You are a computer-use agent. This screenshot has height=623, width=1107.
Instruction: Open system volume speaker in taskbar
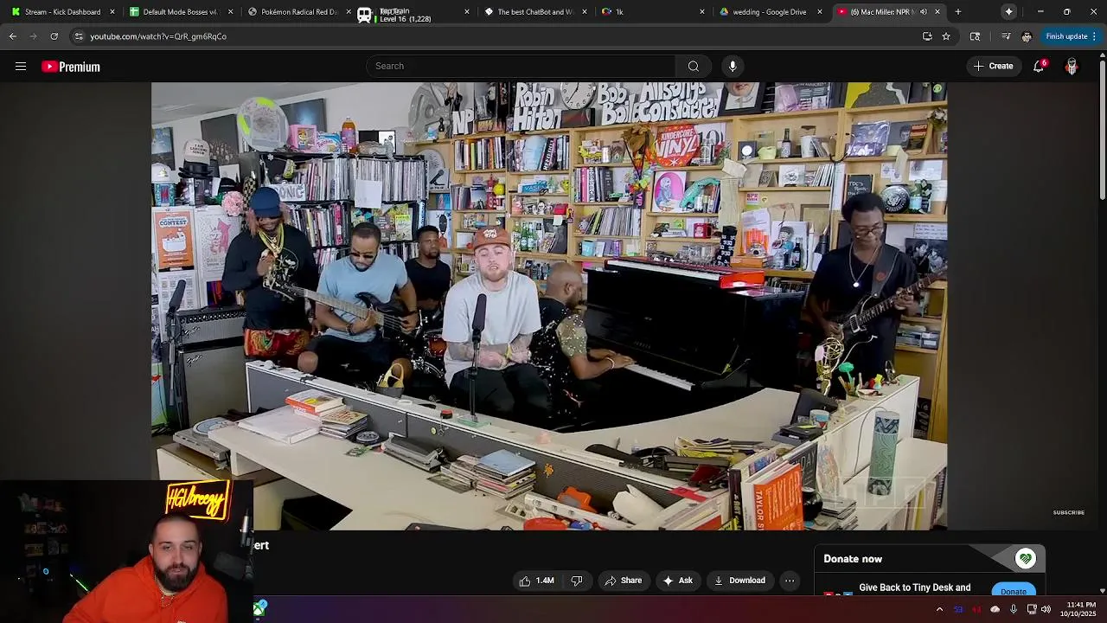[1046, 609]
